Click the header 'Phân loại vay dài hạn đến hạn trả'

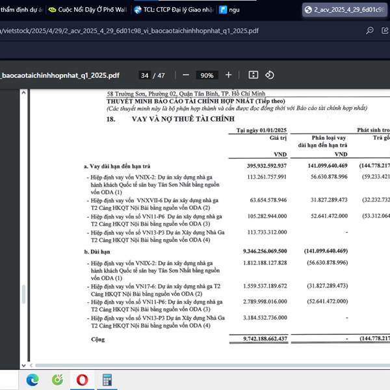322,141
